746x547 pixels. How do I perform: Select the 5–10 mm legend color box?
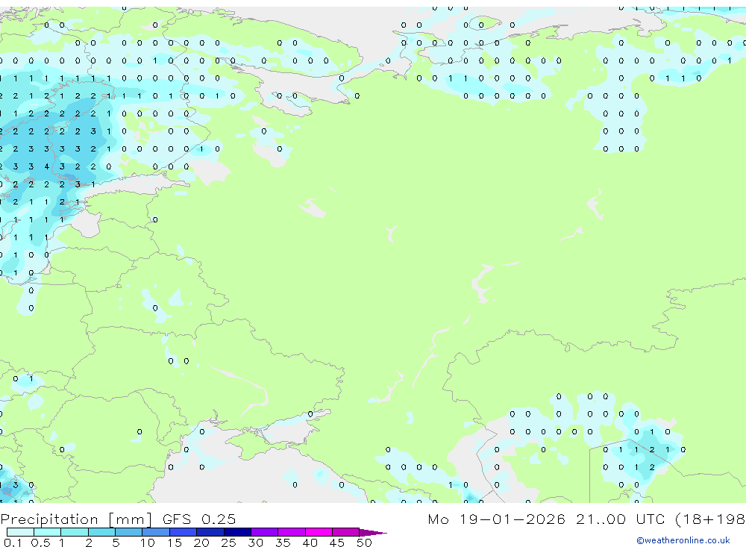pyautogui.click(x=128, y=532)
